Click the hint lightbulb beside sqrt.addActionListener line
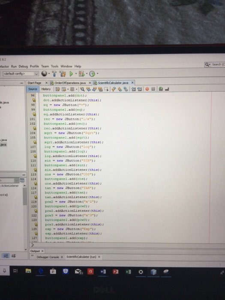The width and height of the screenshot is (225, 300). (35, 142)
